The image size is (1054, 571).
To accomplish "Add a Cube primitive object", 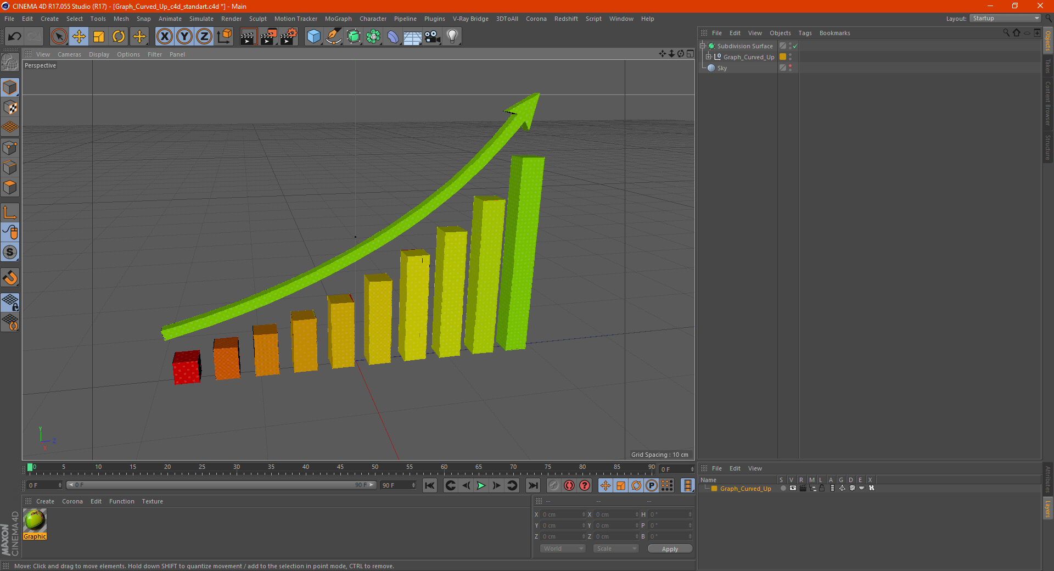I will click(313, 37).
